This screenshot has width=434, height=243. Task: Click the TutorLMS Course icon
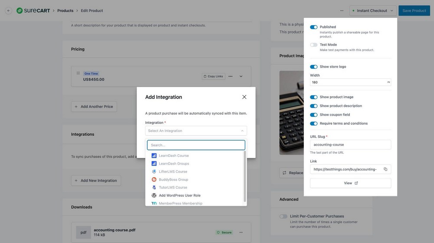coord(154,187)
